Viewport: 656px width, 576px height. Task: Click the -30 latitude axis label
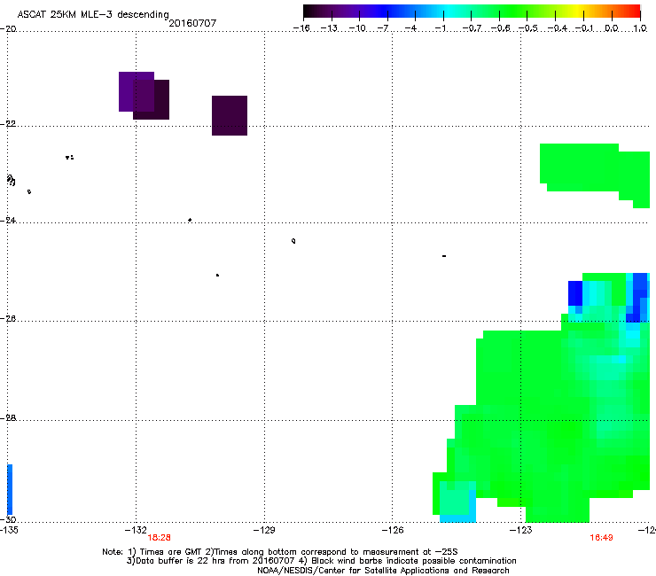tap(8, 519)
